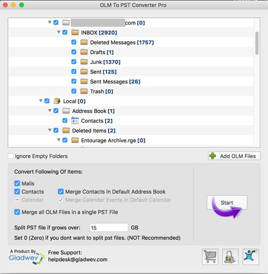Image resolution: width=268 pixels, height=274 pixels.
Task: Click the split PST size field
Action: pyautogui.click(x=109, y=228)
